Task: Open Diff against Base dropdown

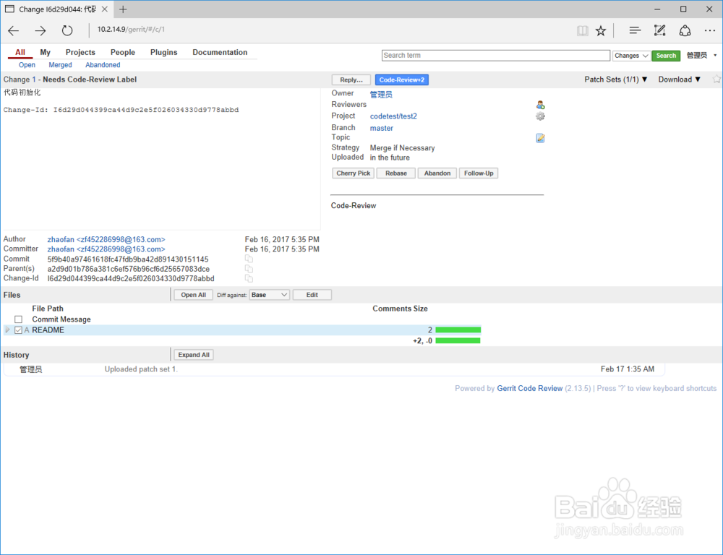Action: (269, 295)
